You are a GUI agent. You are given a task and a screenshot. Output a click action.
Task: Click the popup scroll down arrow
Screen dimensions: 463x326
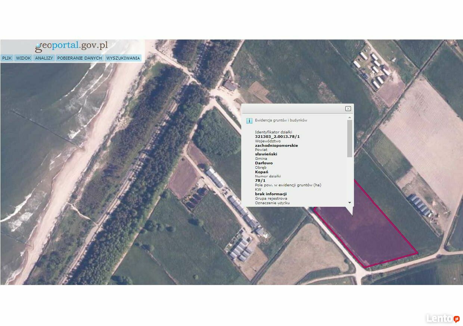(349, 203)
